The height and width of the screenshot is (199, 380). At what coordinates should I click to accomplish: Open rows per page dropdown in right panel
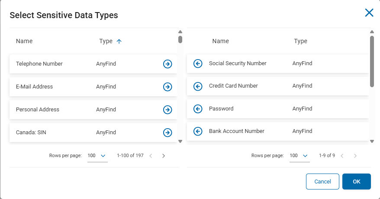click(x=299, y=156)
